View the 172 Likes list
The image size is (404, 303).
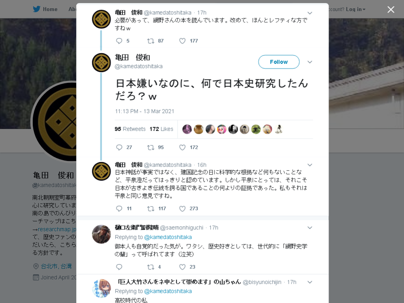161,129
